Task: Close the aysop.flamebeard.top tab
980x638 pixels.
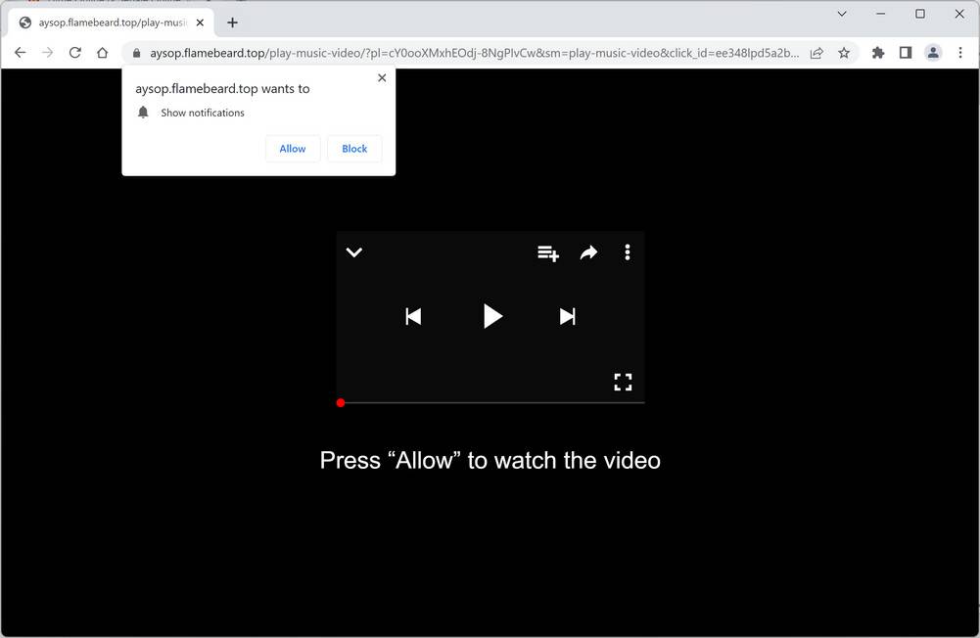Action: coord(200,23)
